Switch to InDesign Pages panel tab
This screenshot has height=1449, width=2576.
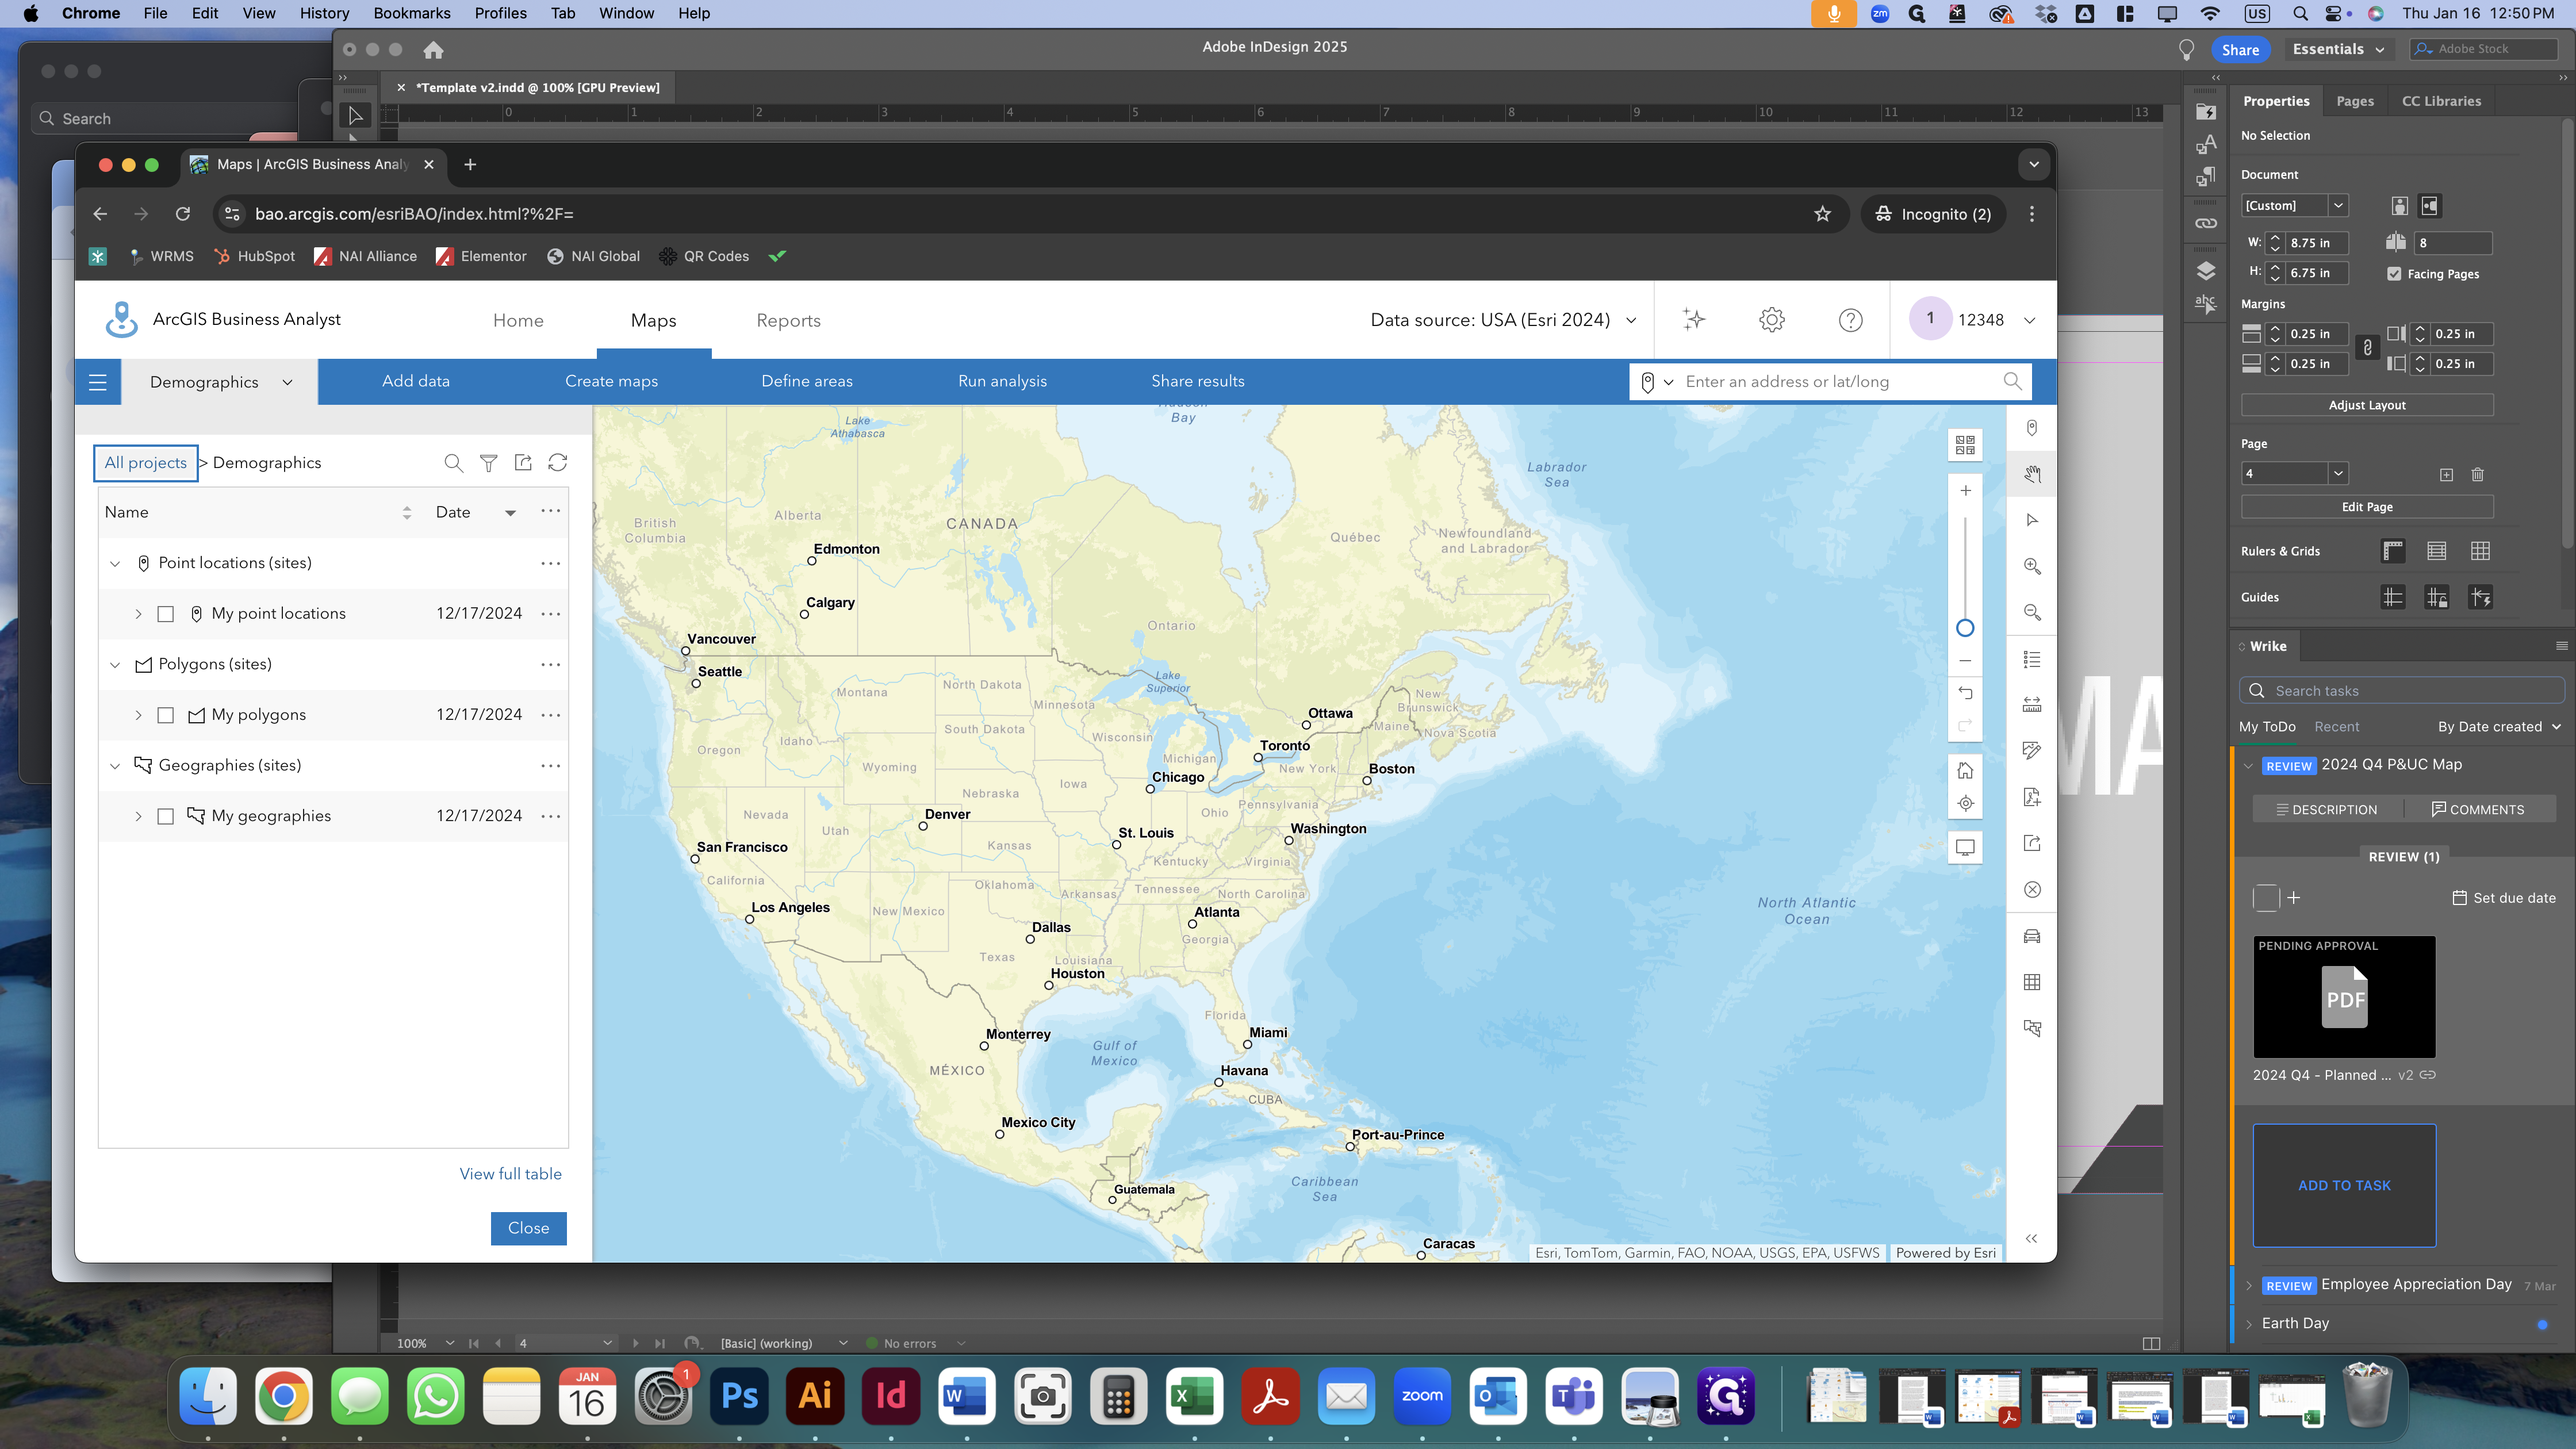click(x=2354, y=101)
